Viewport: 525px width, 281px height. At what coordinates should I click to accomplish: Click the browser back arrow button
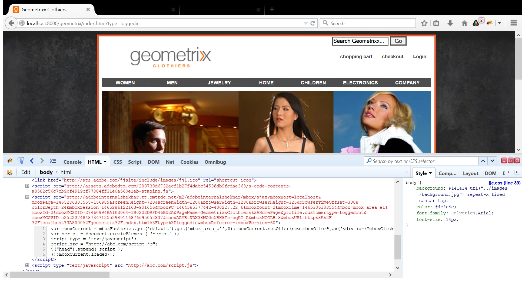[11, 23]
